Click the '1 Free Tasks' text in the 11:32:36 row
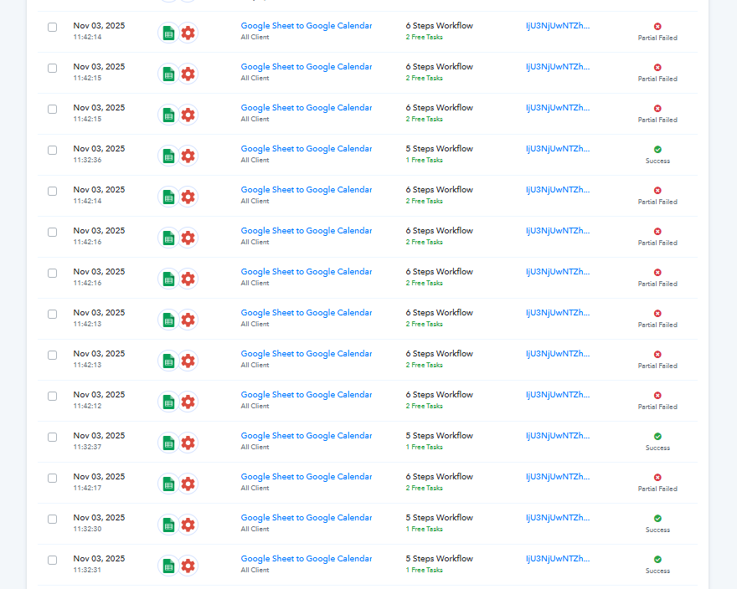The image size is (737, 589). click(425, 160)
